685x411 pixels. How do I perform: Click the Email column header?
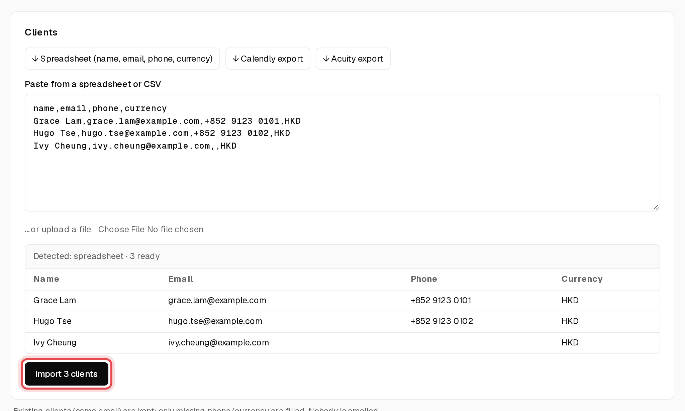pos(181,279)
